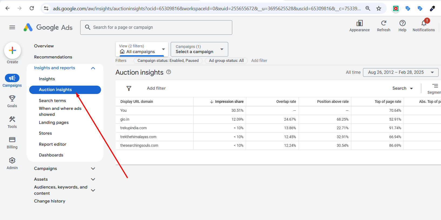Open Goals trophy icon
441x220 pixels.
pos(12,98)
